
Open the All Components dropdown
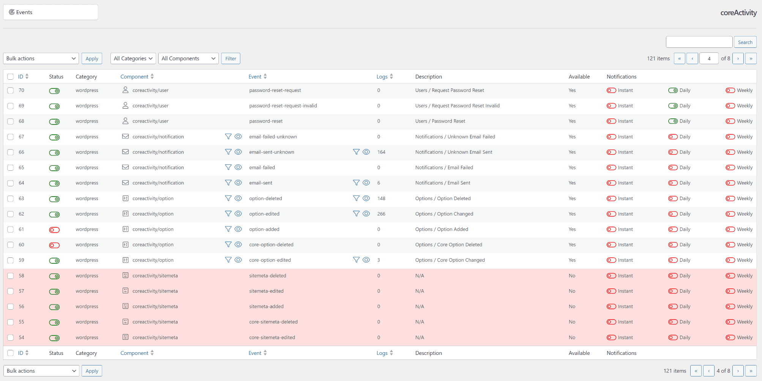(x=188, y=58)
